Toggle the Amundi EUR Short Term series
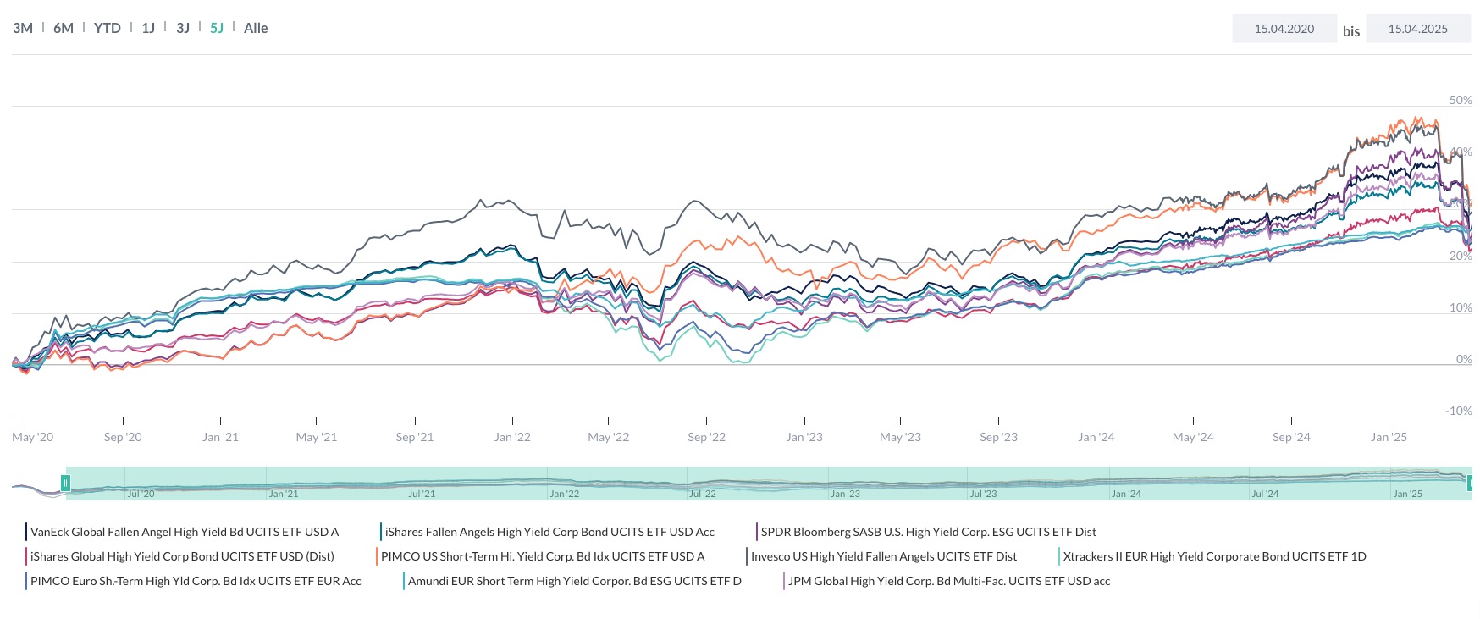 pyautogui.click(x=574, y=581)
